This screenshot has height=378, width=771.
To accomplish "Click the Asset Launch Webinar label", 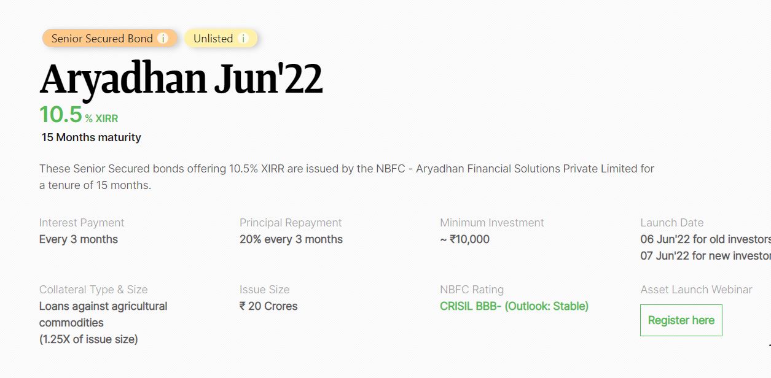I will pyautogui.click(x=696, y=290).
